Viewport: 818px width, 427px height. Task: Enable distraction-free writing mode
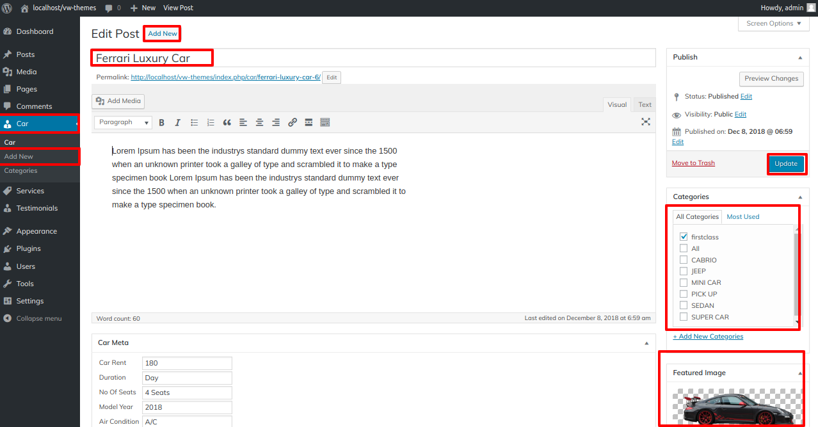[x=646, y=122]
